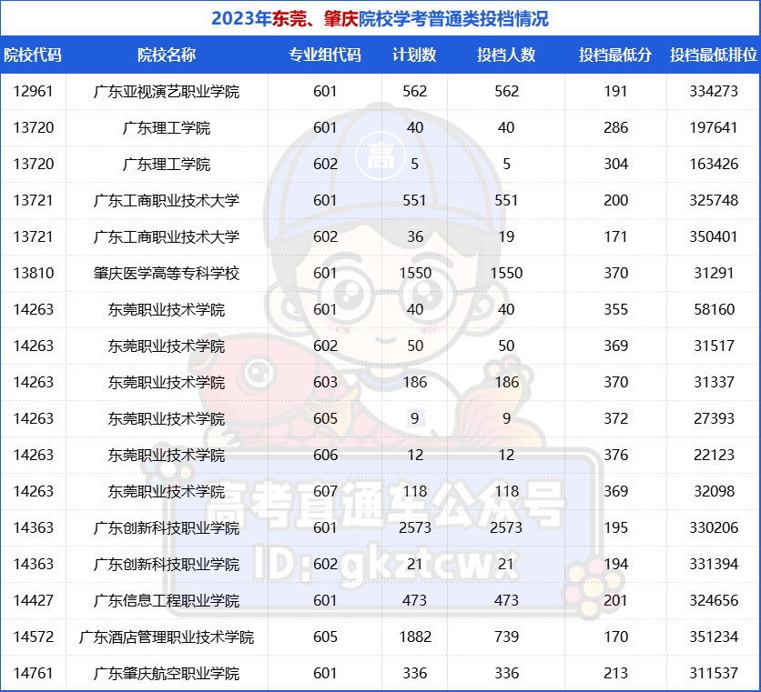The width and height of the screenshot is (761, 692).
Task: Select rank value 350401
Action: pyautogui.click(x=714, y=236)
